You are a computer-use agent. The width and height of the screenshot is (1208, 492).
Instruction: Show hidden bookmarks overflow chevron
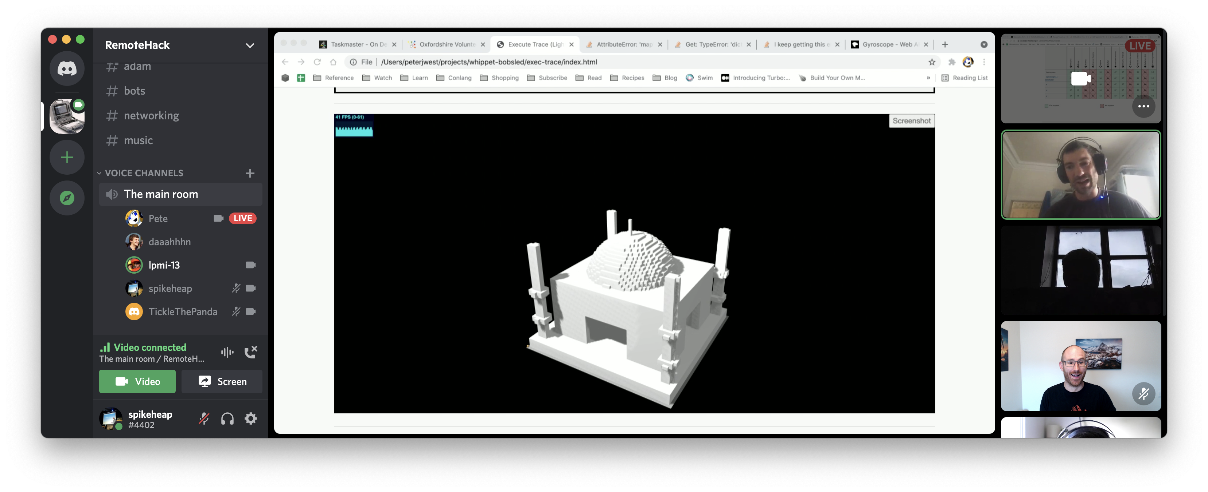[928, 78]
